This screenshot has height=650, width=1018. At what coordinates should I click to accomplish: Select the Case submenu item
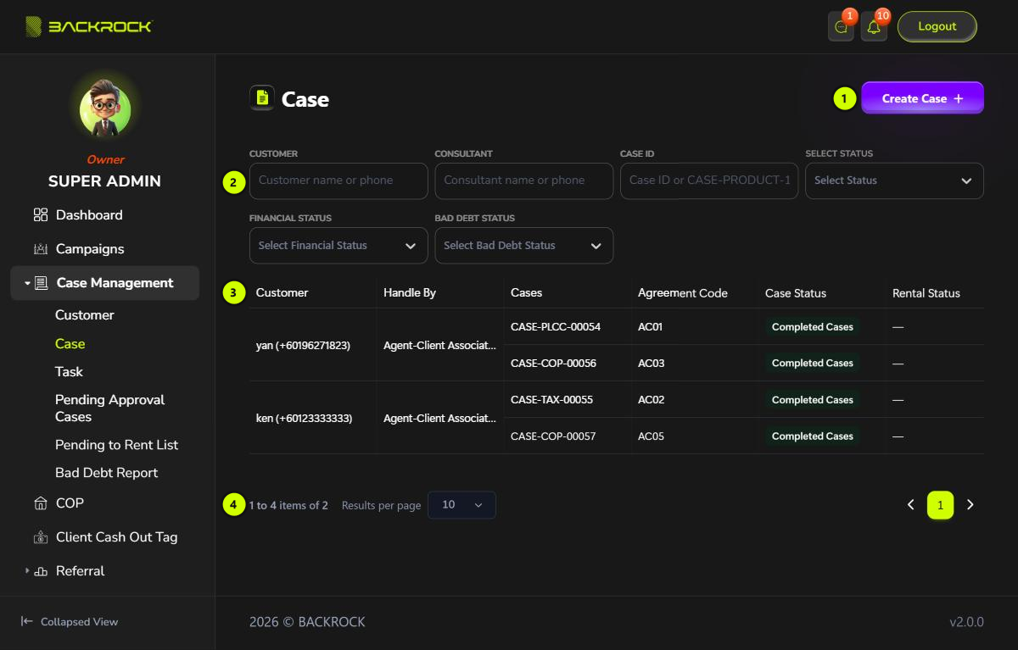tap(70, 344)
